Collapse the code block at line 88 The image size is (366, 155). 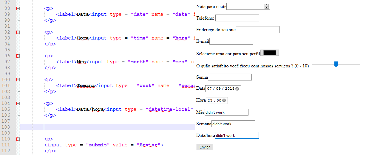point(18,9)
